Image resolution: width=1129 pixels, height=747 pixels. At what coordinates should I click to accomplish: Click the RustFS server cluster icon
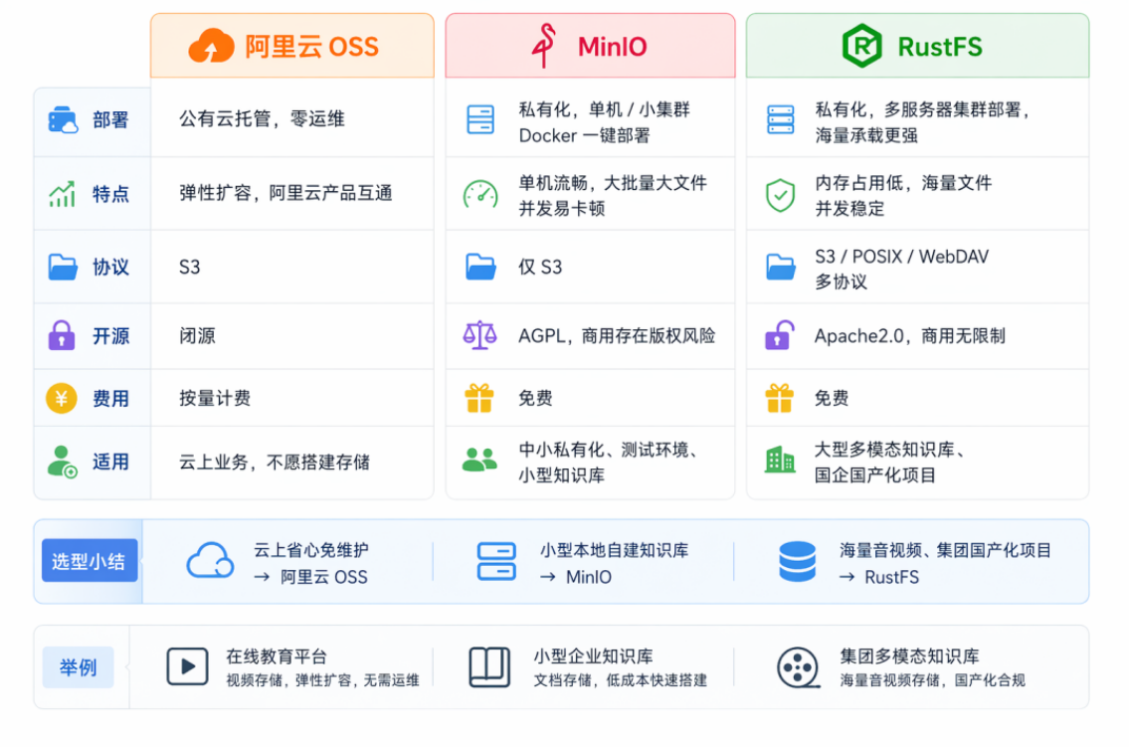click(x=781, y=119)
